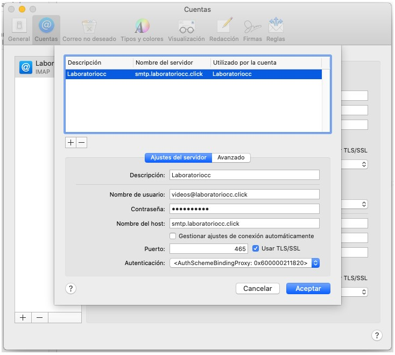395x355 pixels.
Task: Minimize the Cuentas window
Action: [x=22, y=9]
